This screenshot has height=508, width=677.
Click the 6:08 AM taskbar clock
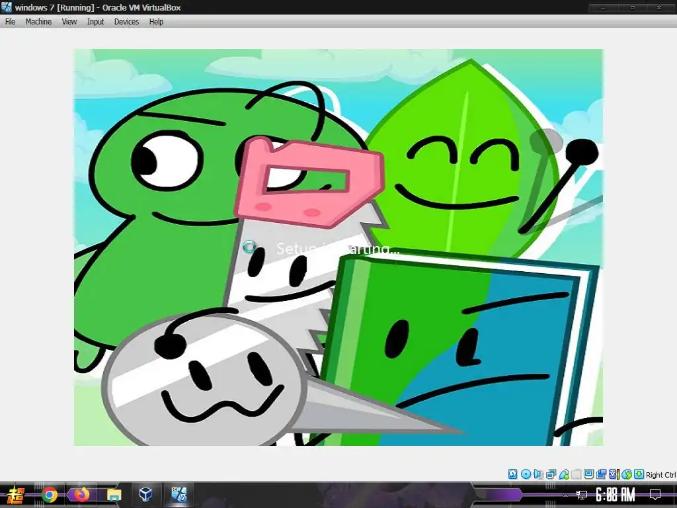pos(616,495)
